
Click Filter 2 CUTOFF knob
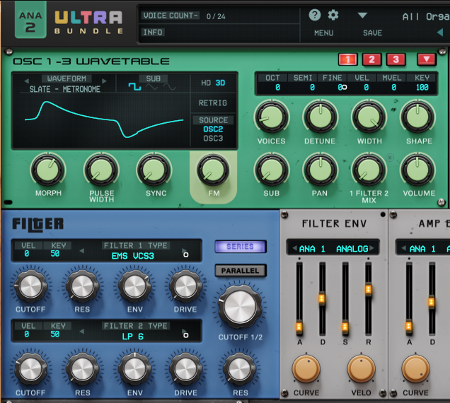pos(30,369)
